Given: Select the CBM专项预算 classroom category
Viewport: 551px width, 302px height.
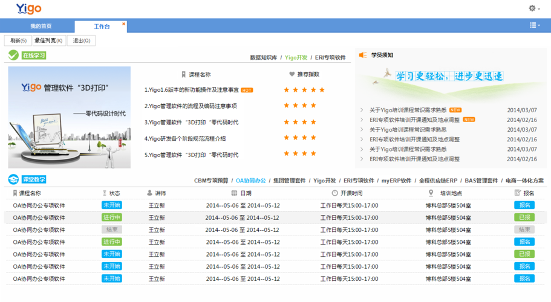Looking at the screenshot, I should tap(211, 181).
